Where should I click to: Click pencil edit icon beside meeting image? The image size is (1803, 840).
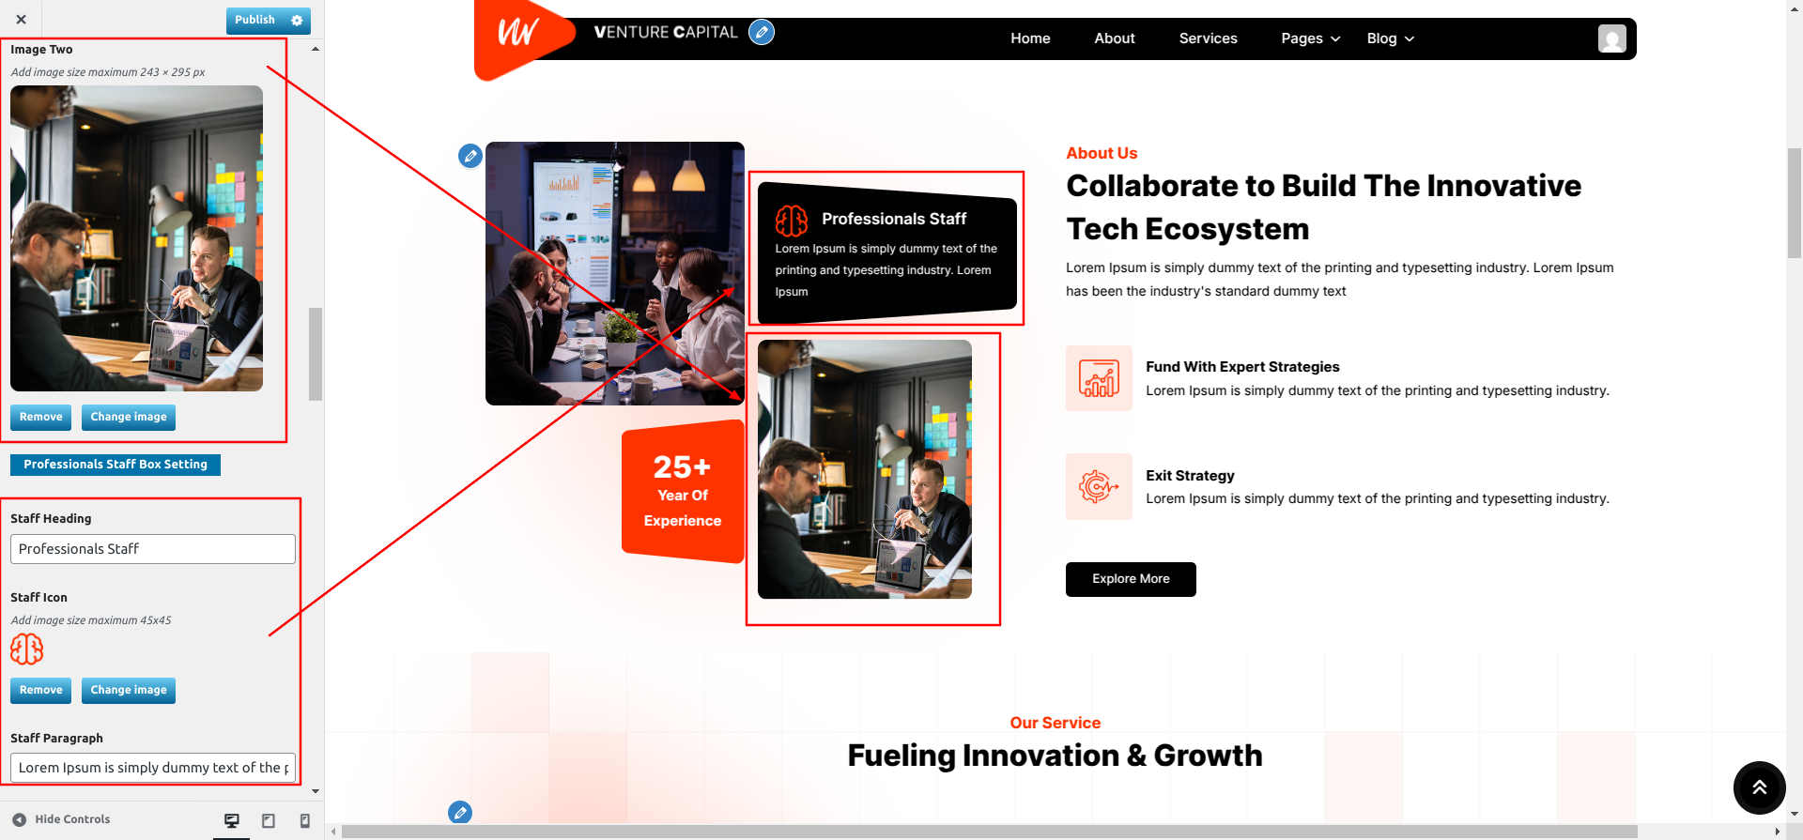(470, 156)
